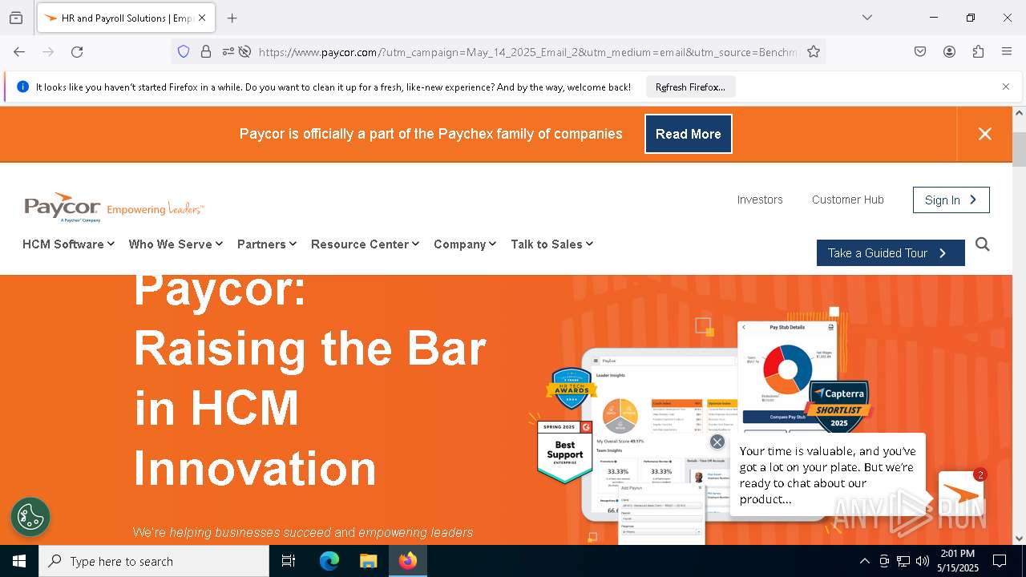Open Firefox View recent browsing icon
Screen dimensions: 1026x577
coord(16,18)
